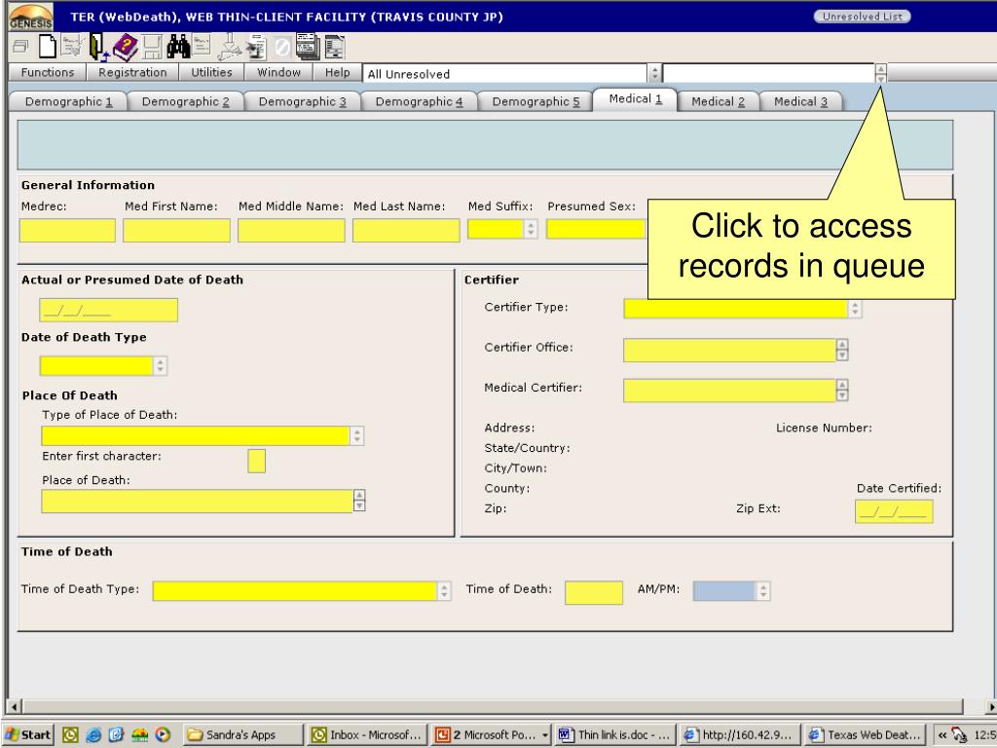Click the Enter first character box

[x=256, y=461]
